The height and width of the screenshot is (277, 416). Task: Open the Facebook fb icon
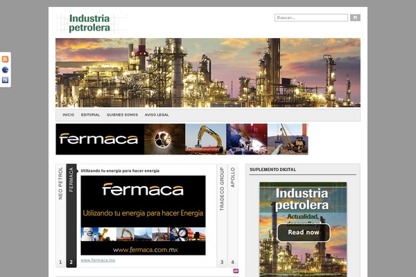pyautogui.click(x=5, y=80)
